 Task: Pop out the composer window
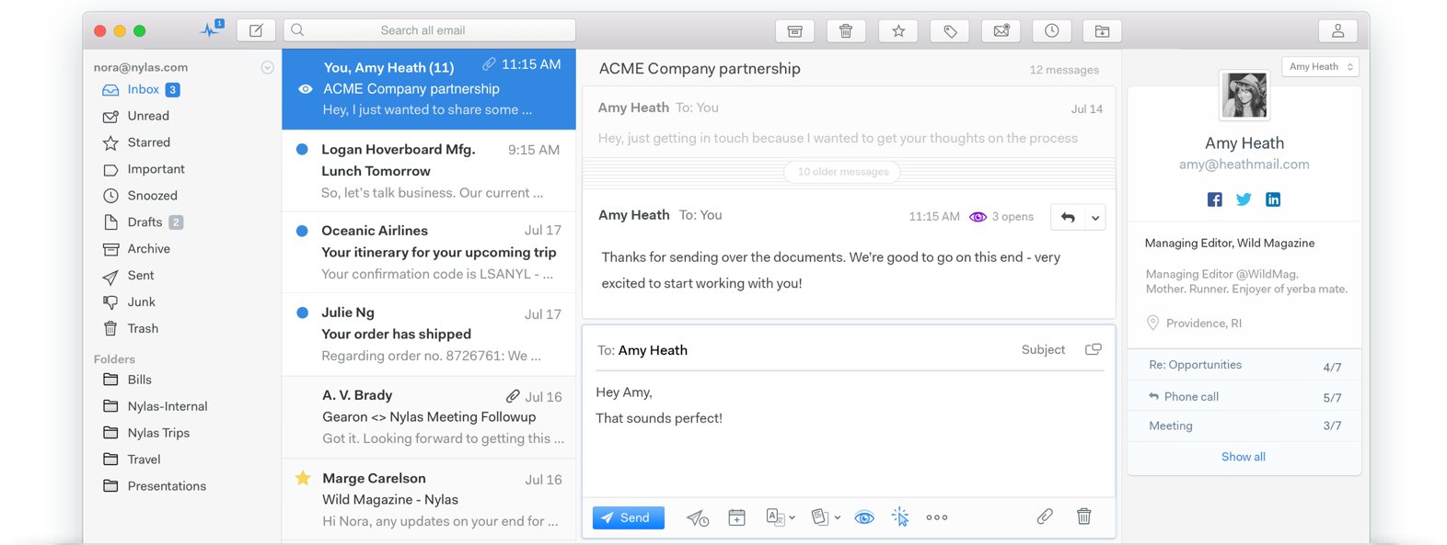1094,349
